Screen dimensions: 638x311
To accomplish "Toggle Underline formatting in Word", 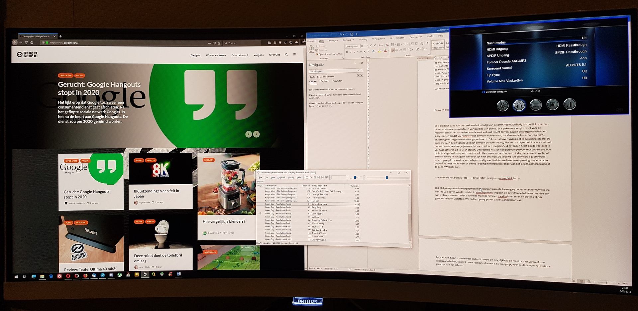I will coord(355,52).
